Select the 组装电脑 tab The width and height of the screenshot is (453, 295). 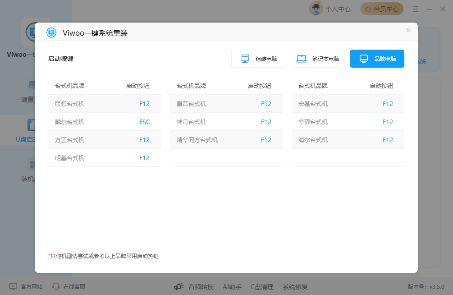(258, 59)
